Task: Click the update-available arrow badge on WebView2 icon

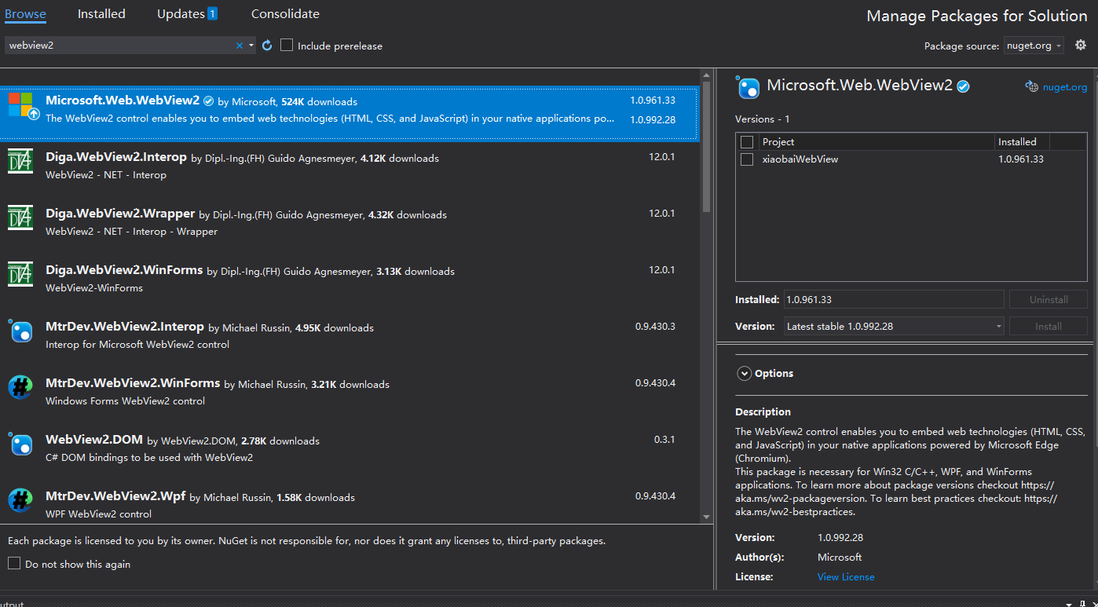Action: click(x=34, y=114)
